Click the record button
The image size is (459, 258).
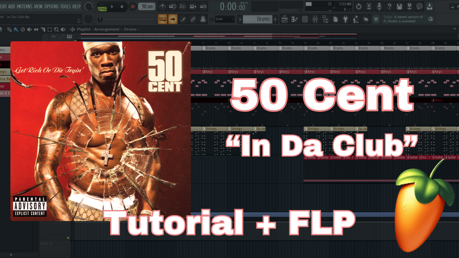point(132,6)
